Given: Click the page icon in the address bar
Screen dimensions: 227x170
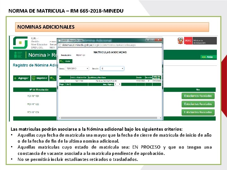Looking at the screenshot, I should [60, 45].
